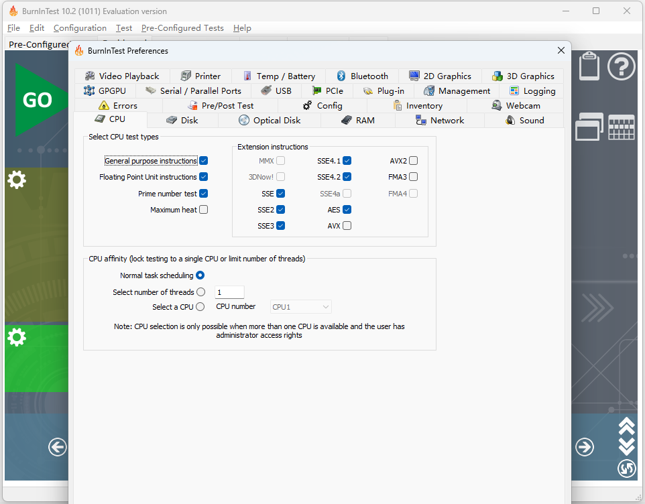The height and width of the screenshot is (504, 645).
Task: Switch to Temp / Battery tab
Action: coord(279,76)
